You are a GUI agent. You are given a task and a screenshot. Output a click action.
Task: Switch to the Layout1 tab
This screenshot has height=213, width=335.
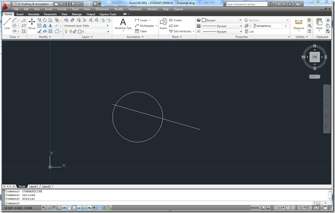pos(33,186)
